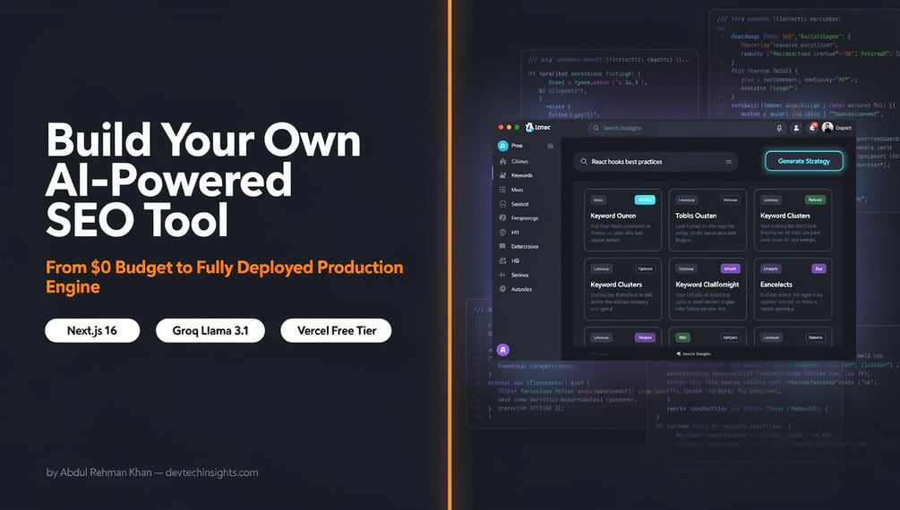Toggle the sidebar hamburger menu icon
Image resolution: width=900 pixels, height=510 pixels.
click(551, 146)
